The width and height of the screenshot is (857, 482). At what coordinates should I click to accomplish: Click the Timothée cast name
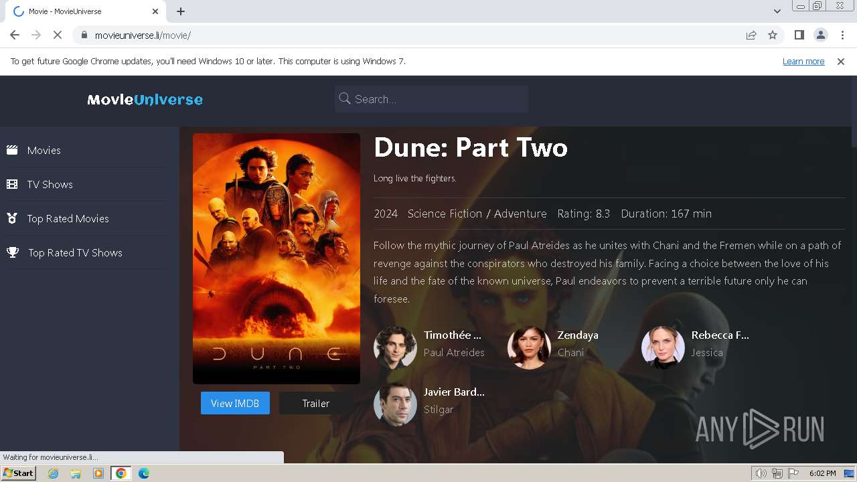(453, 335)
